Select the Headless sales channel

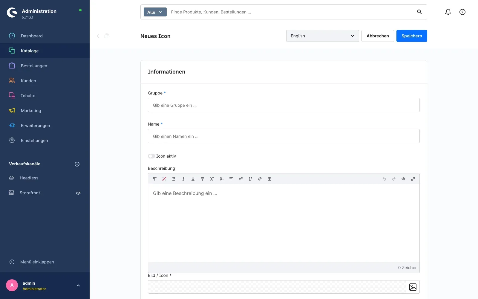(x=29, y=178)
